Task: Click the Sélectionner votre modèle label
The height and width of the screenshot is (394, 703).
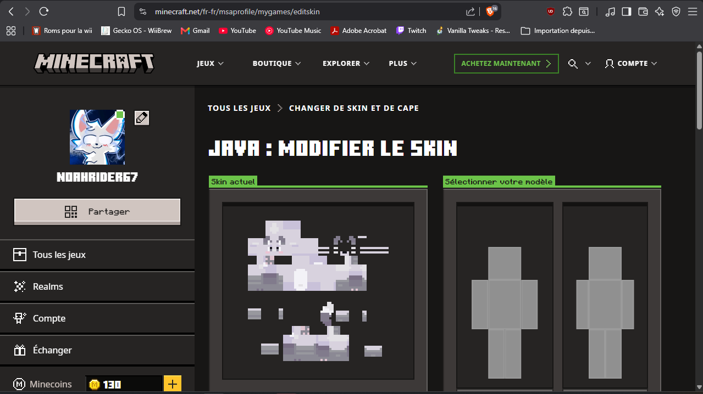Action: [x=499, y=181]
